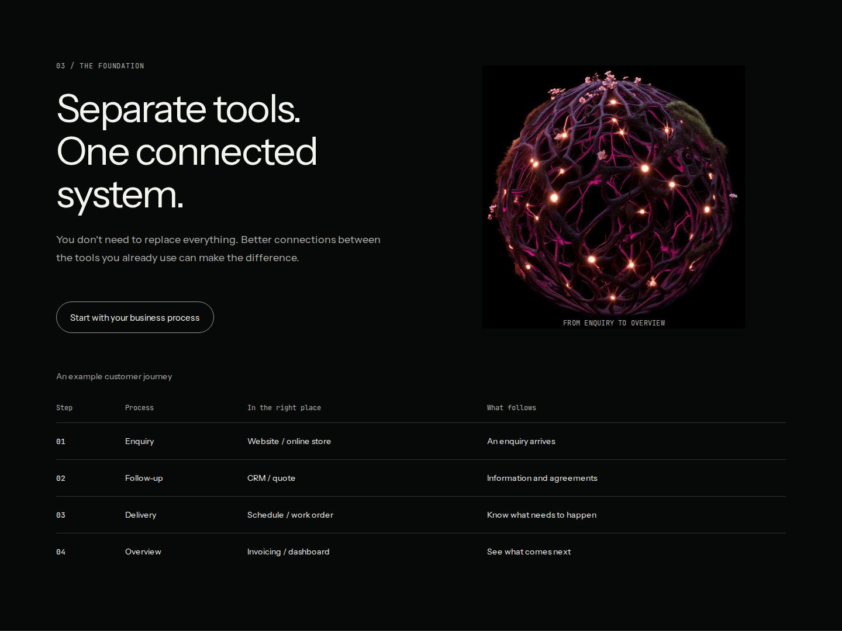Click the 'Step' column header
This screenshot has width=842, height=631.
[x=64, y=408]
